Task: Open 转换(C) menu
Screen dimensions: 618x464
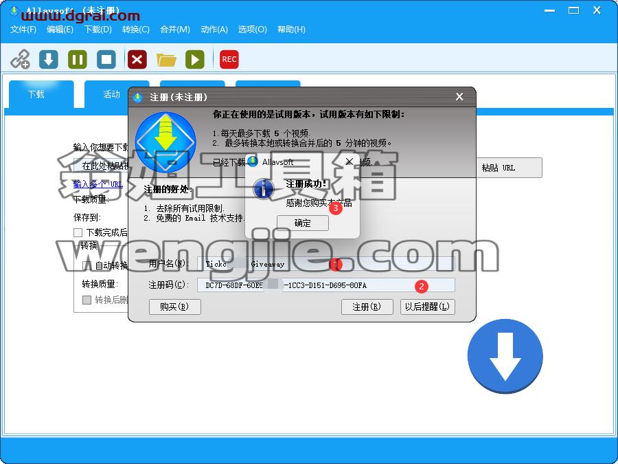Action: 136,29
